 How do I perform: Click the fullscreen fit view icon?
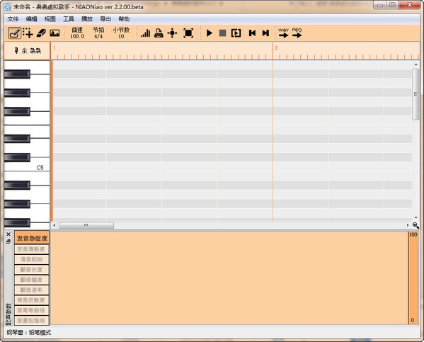[x=188, y=33]
